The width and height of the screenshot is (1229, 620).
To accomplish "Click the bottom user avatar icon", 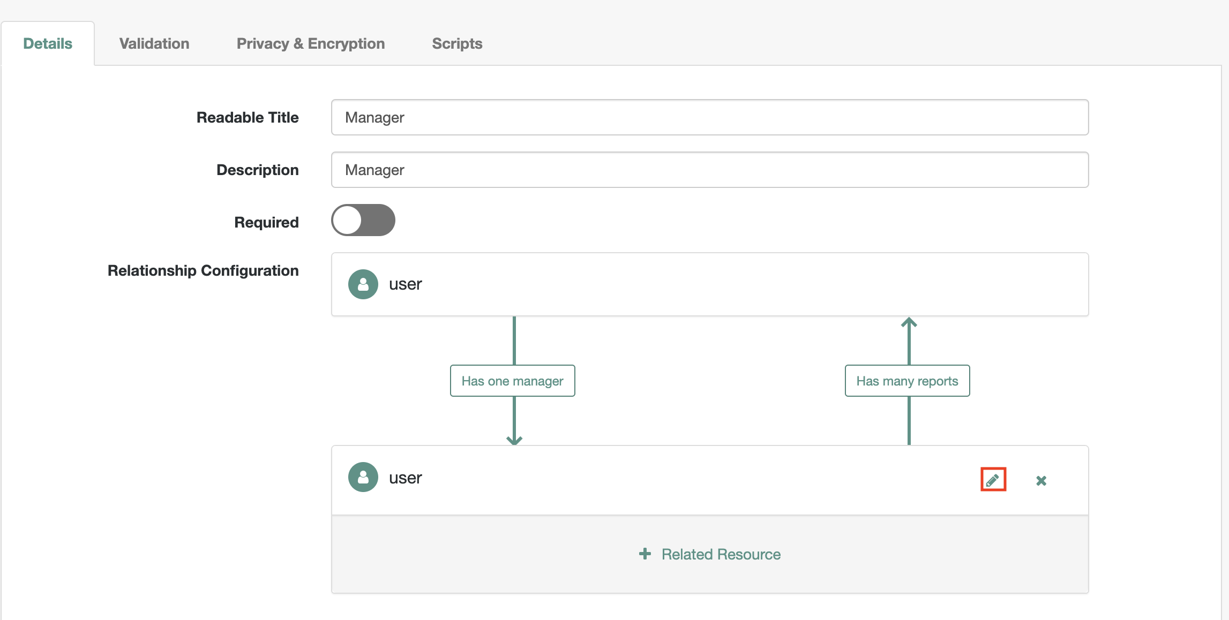I will [x=363, y=477].
